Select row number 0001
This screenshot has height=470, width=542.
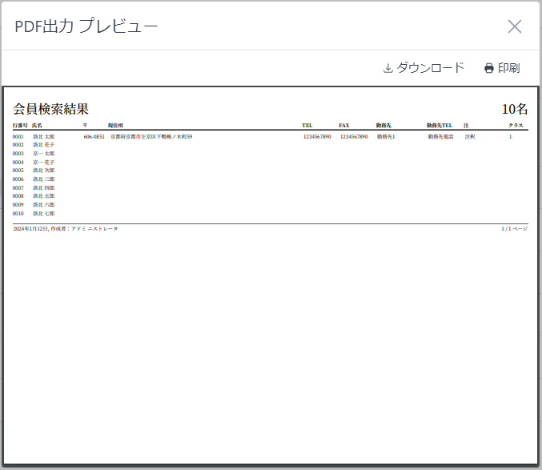(x=18, y=136)
